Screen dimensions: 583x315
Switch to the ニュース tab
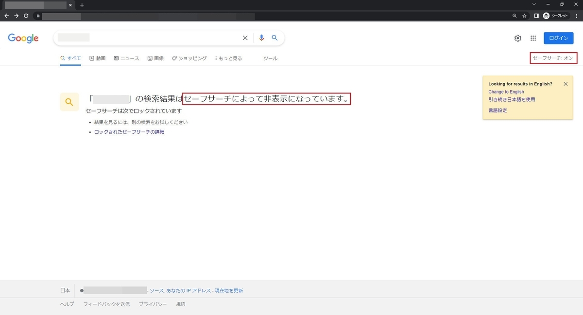[x=126, y=58]
